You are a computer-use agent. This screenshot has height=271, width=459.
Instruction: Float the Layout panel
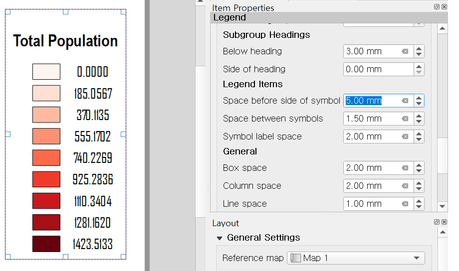click(x=437, y=222)
